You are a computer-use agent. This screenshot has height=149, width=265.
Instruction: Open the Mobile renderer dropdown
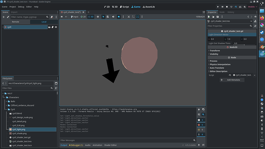252,7
